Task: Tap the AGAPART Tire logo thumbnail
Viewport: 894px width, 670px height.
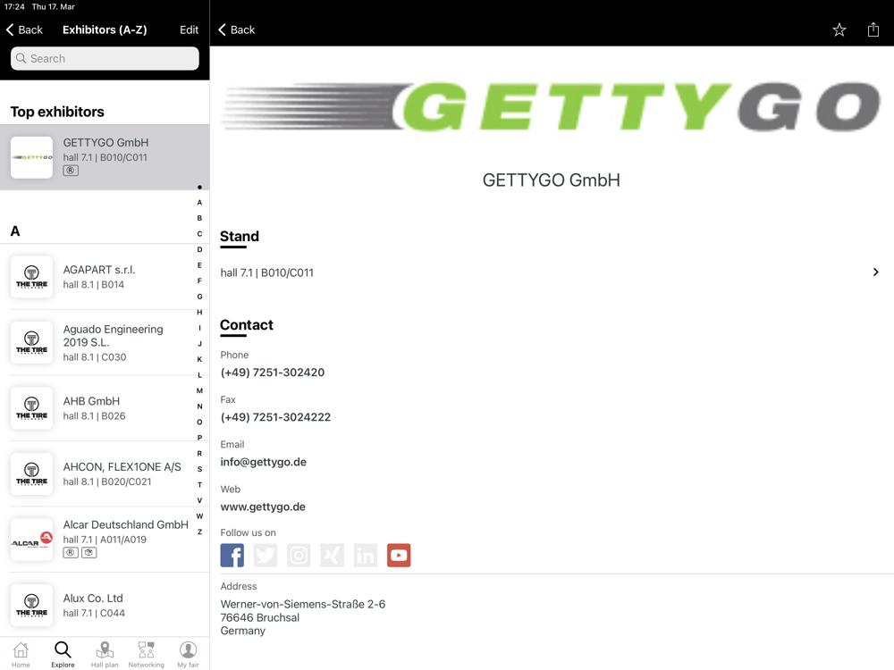Action: [32, 277]
